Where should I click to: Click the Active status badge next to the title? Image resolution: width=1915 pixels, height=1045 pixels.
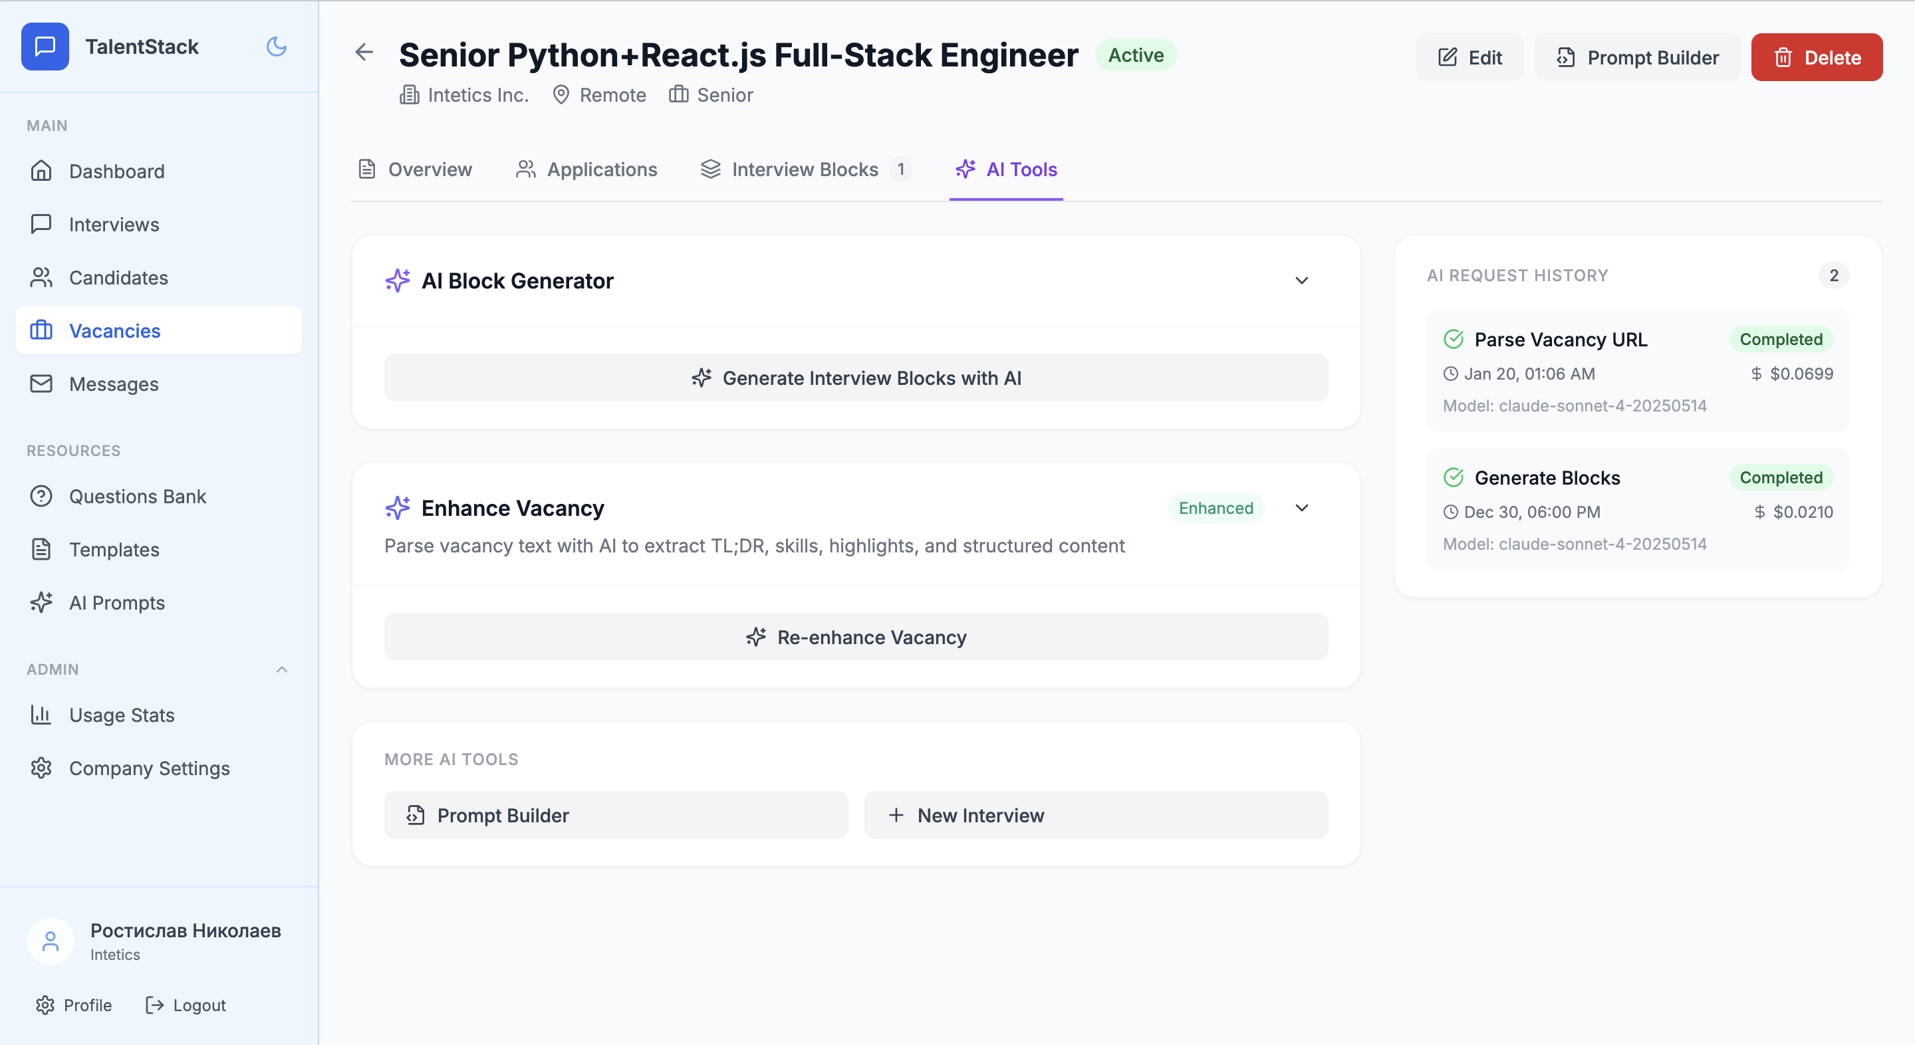click(x=1135, y=55)
